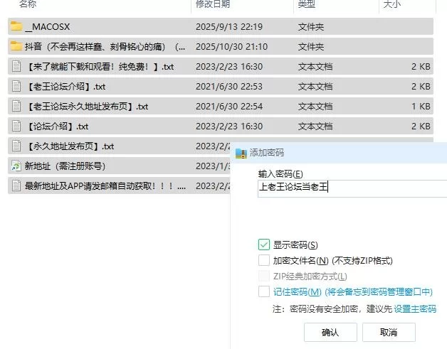Select file 【老王论坛介绍】.txt
The height and width of the screenshot is (349, 447).
point(65,87)
